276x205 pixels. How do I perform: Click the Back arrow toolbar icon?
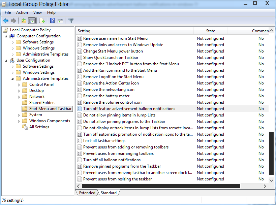[6, 21]
